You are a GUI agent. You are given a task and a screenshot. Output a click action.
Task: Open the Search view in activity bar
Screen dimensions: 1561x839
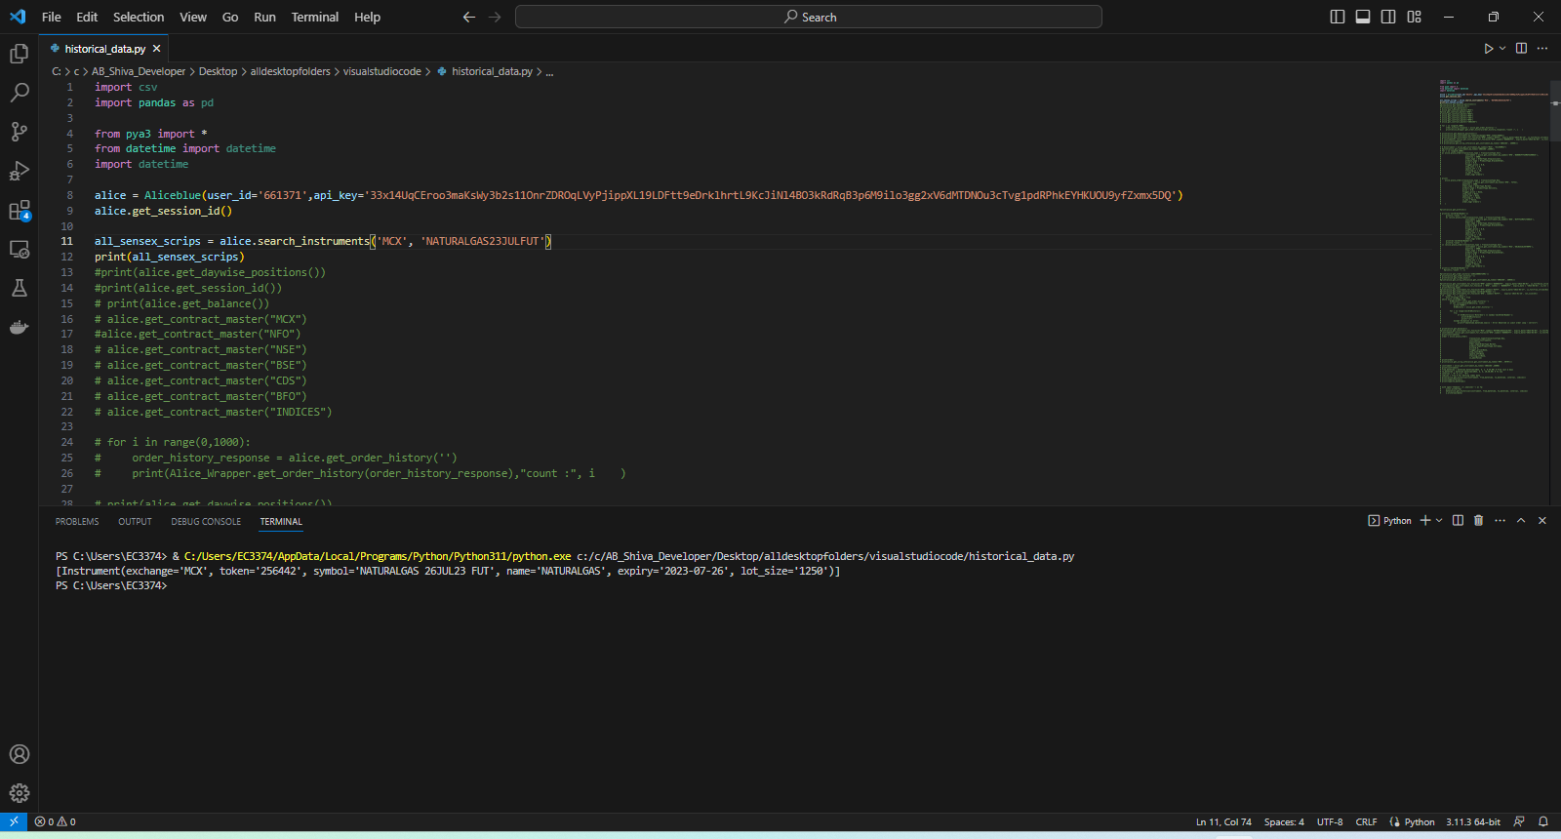[20, 93]
